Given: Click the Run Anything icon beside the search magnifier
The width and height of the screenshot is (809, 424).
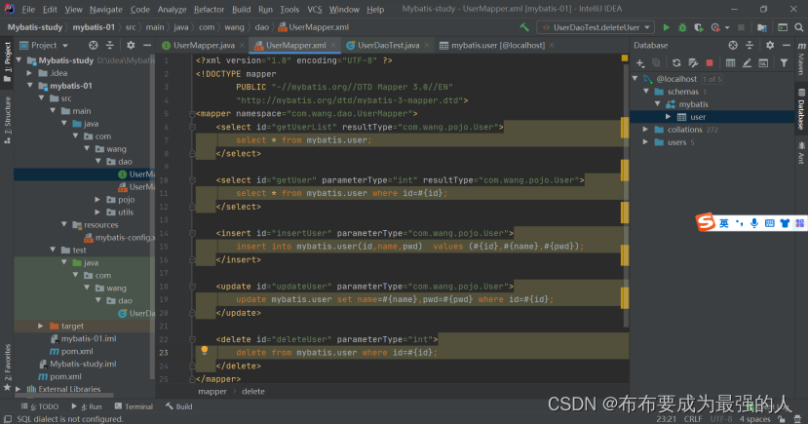Looking at the screenshot, I should coord(783,27).
